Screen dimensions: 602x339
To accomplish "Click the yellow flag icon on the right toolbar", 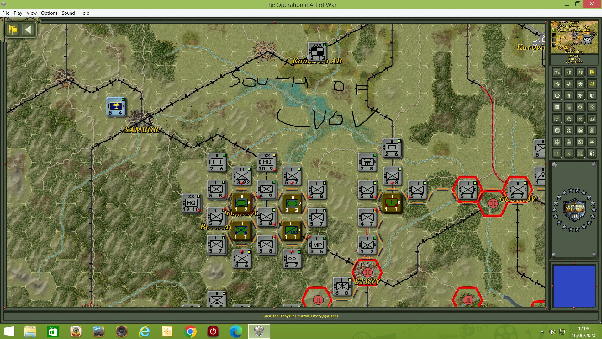I will pyautogui.click(x=592, y=73).
